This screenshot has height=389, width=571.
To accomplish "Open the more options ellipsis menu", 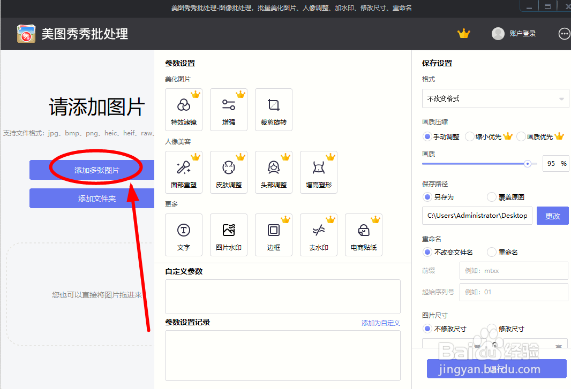I will (564, 34).
